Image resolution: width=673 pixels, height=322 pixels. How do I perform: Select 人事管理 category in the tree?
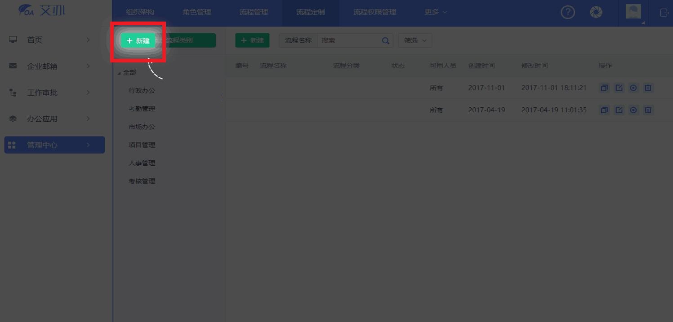(x=142, y=163)
